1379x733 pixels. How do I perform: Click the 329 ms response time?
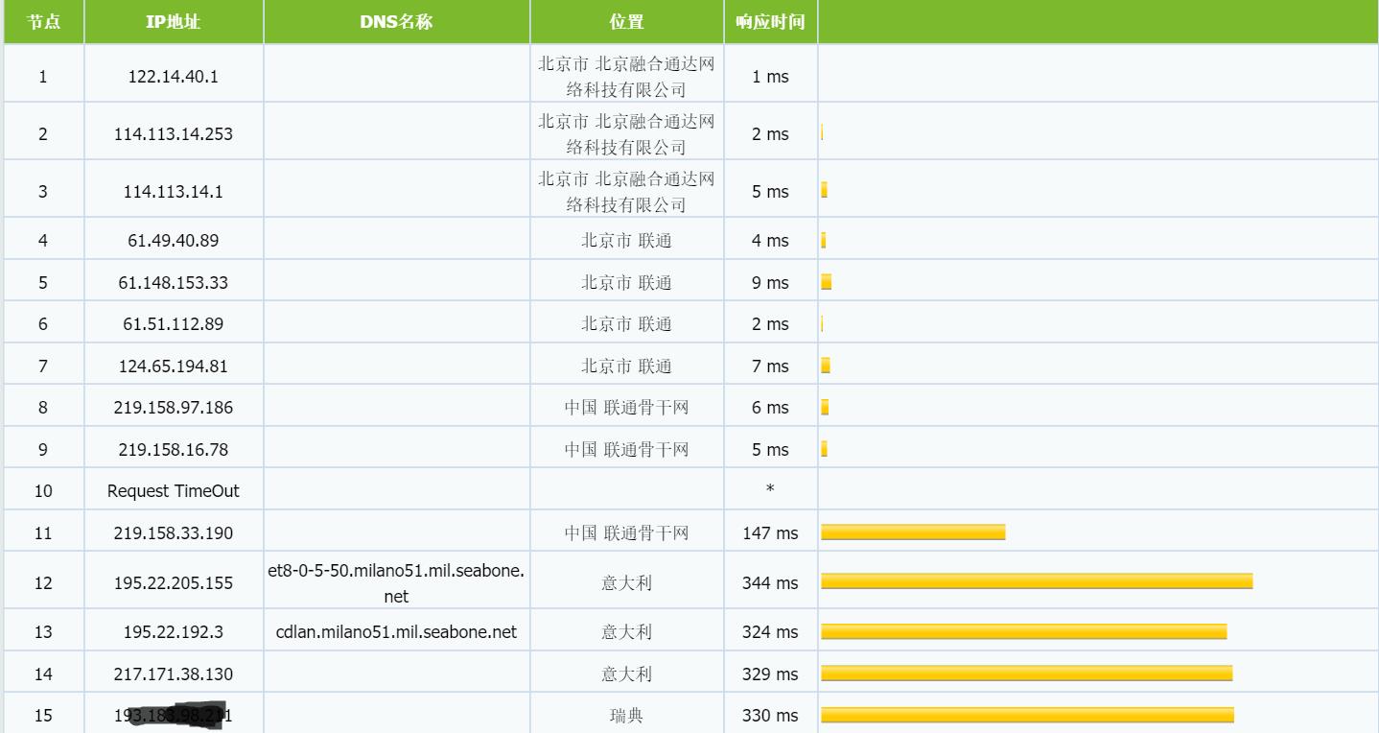click(x=770, y=674)
